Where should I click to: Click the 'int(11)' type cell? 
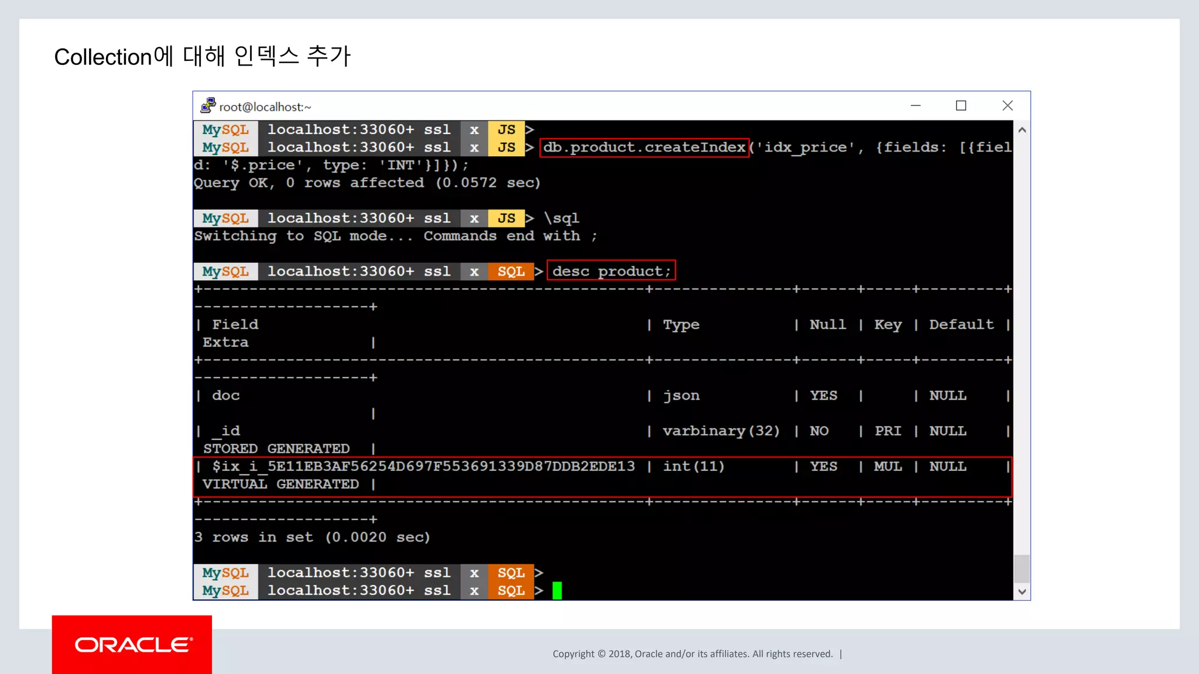point(694,466)
